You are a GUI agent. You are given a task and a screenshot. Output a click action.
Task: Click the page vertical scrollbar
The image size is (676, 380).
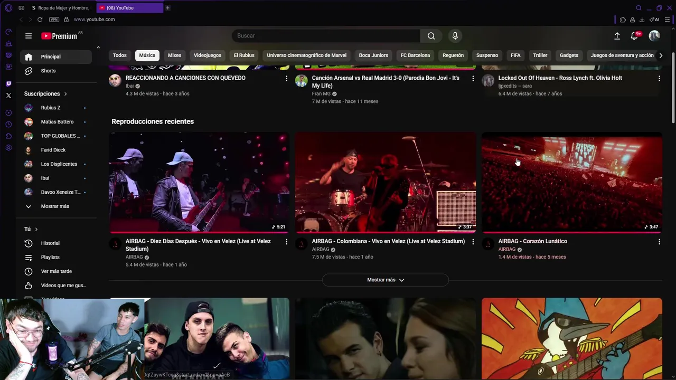pyautogui.click(x=673, y=88)
